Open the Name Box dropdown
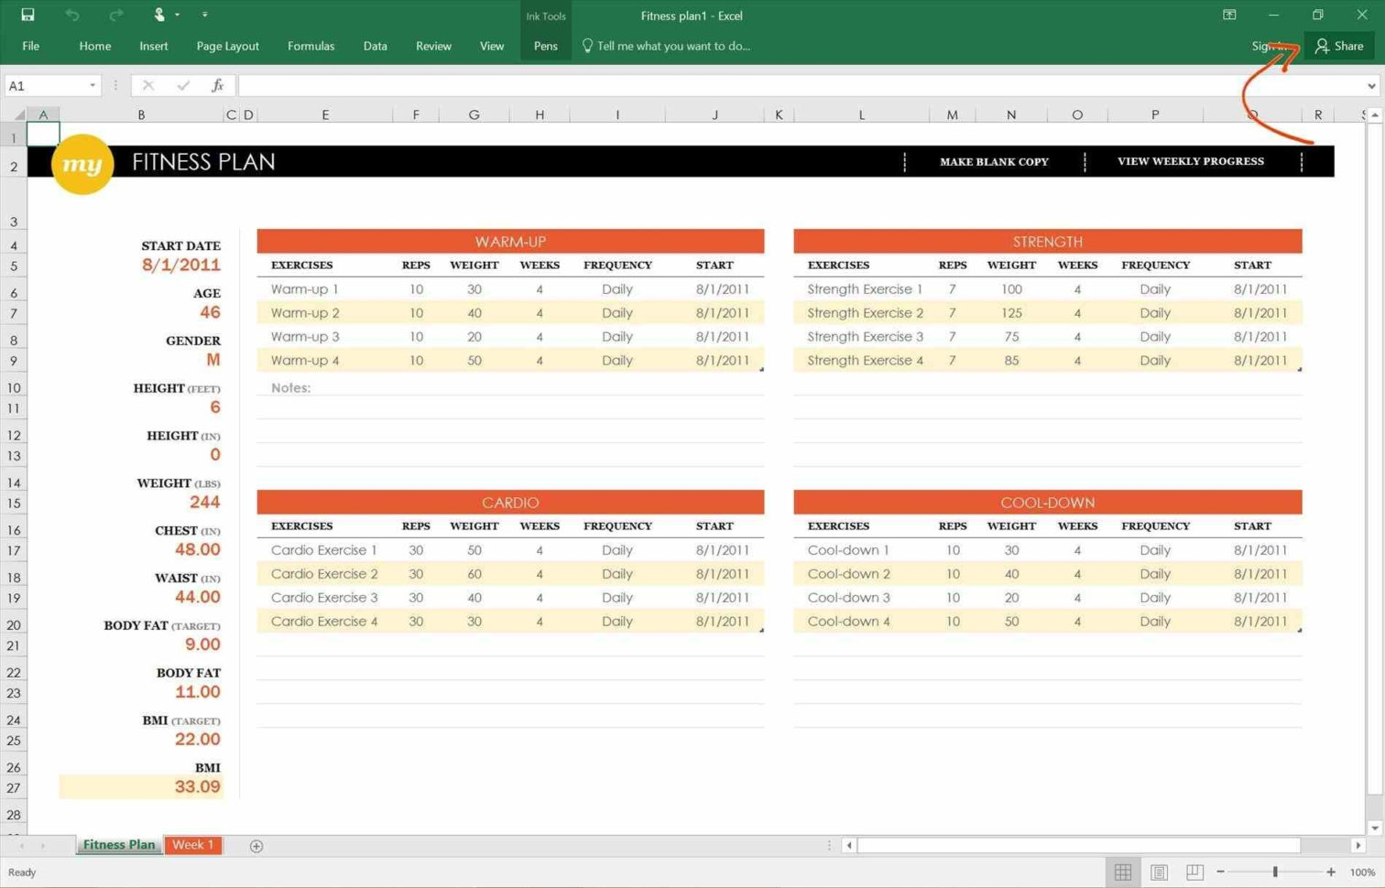 [x=93, y=85]
